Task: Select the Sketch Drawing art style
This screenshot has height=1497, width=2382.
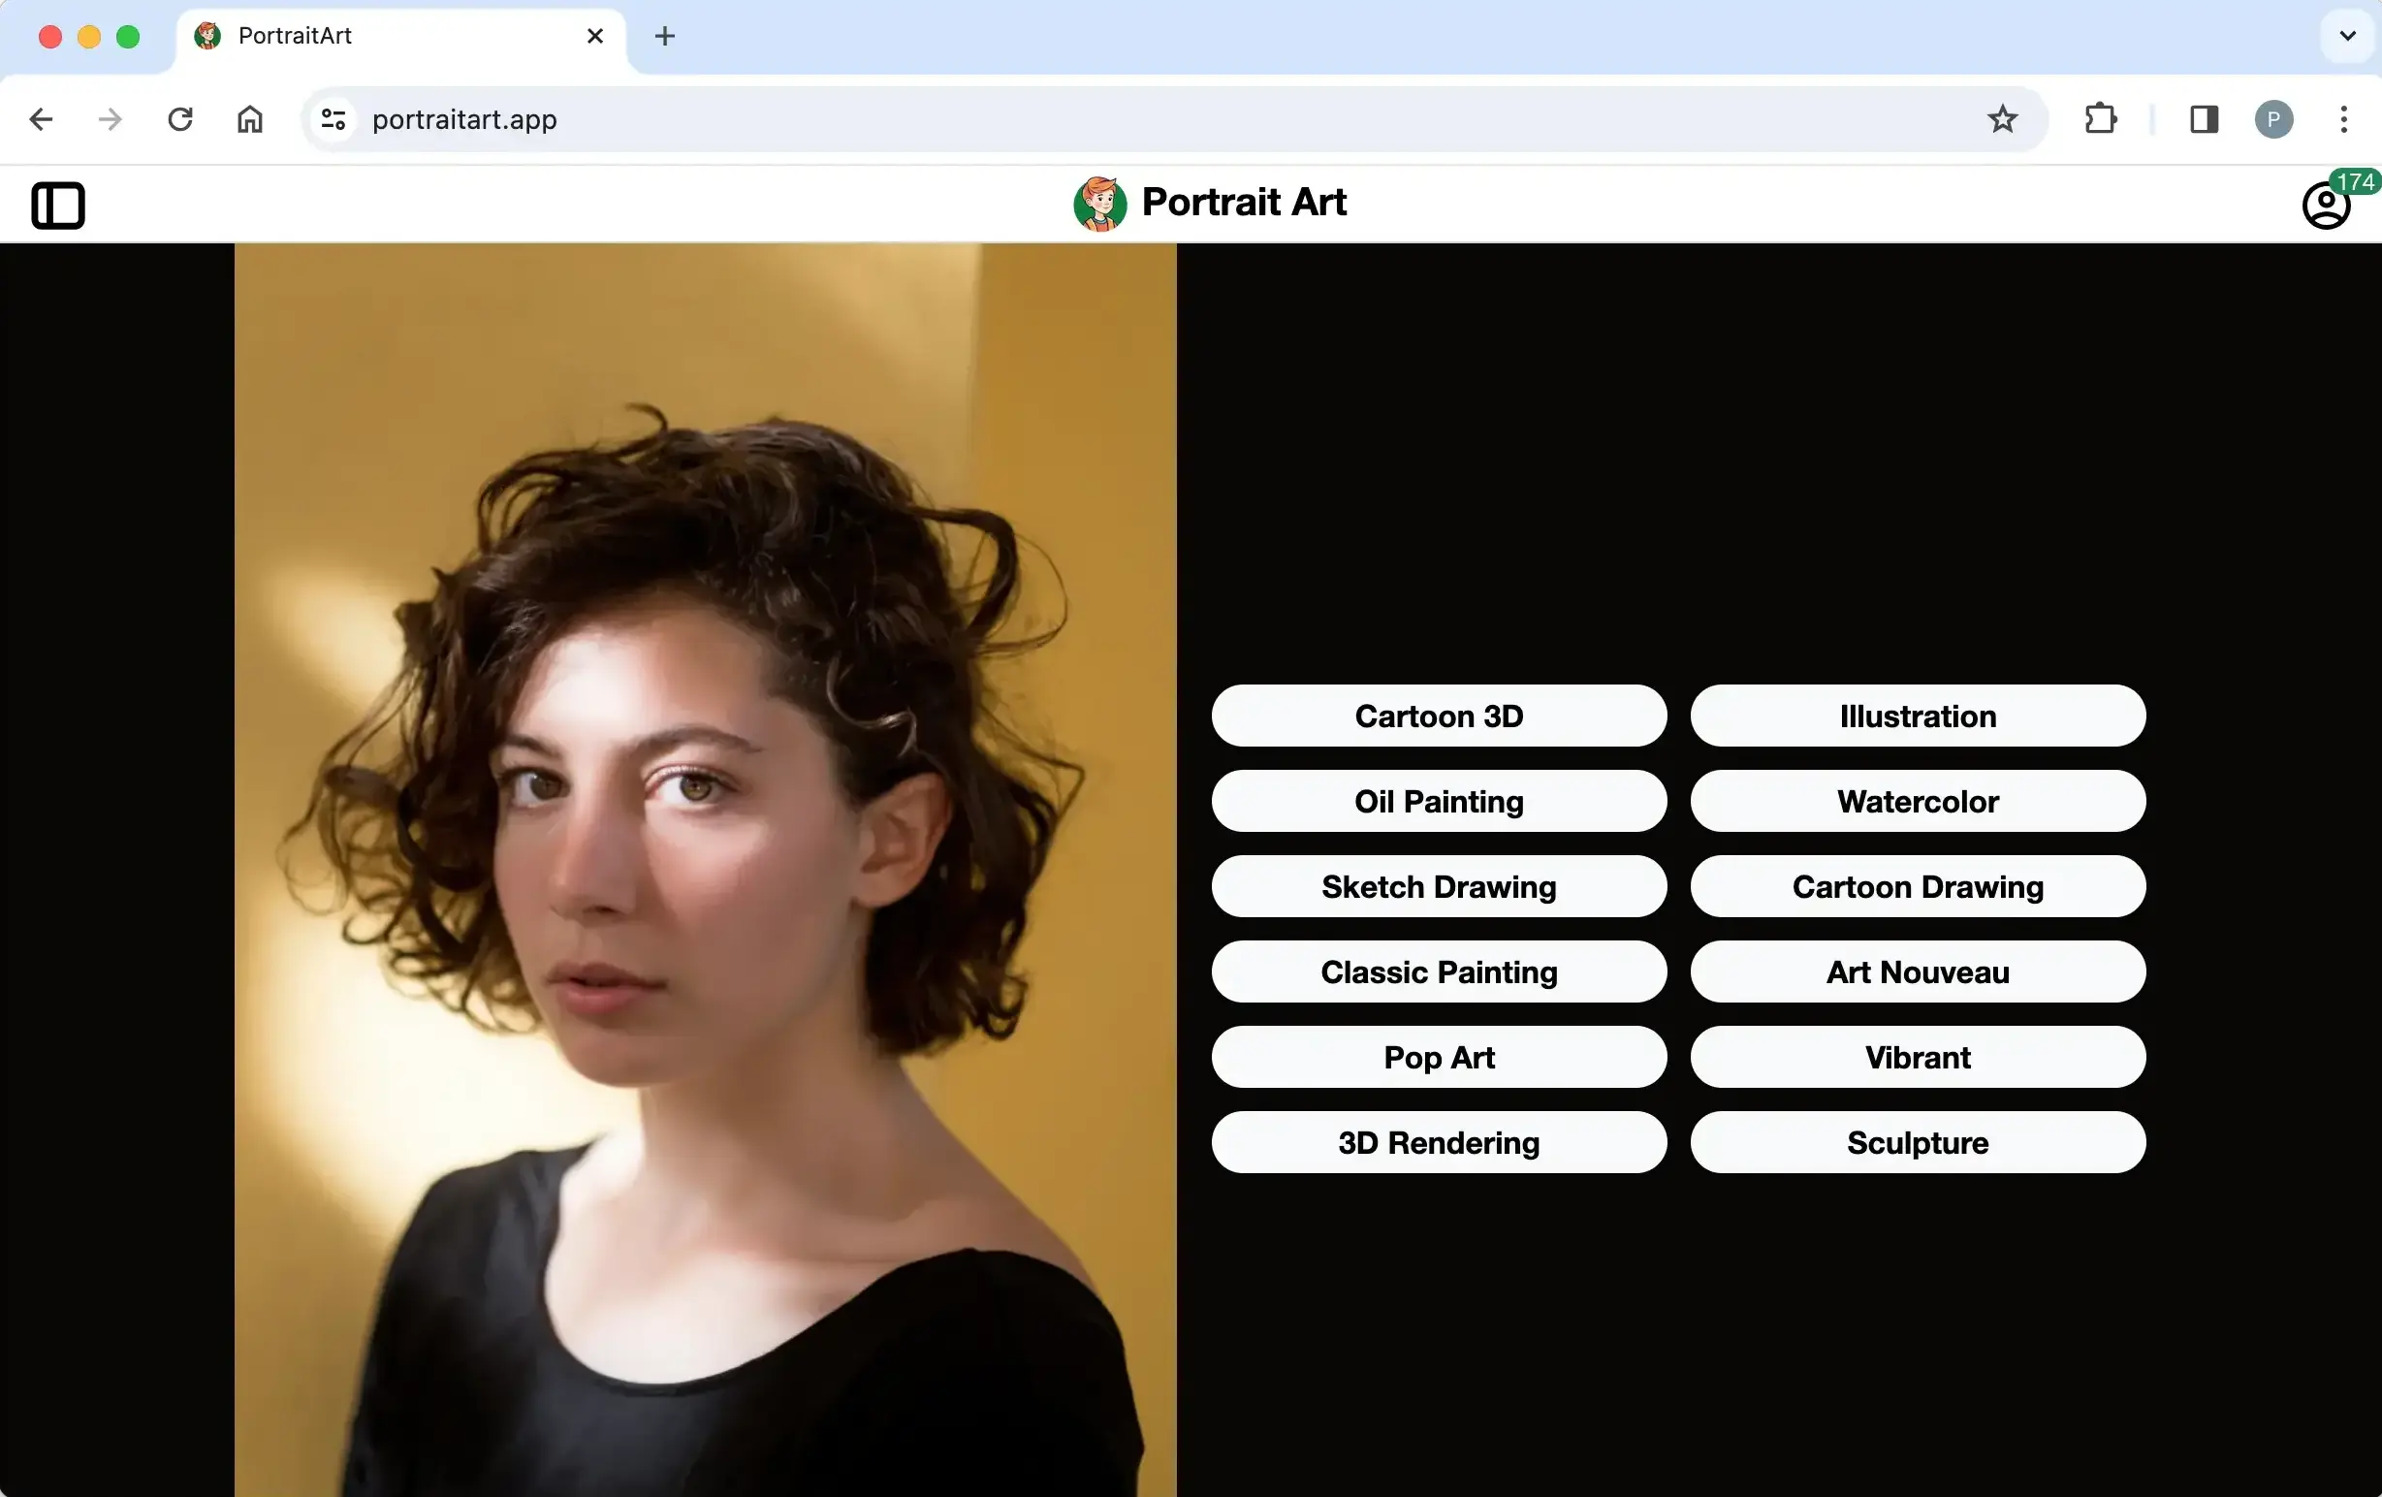Action: [1438, 886]
